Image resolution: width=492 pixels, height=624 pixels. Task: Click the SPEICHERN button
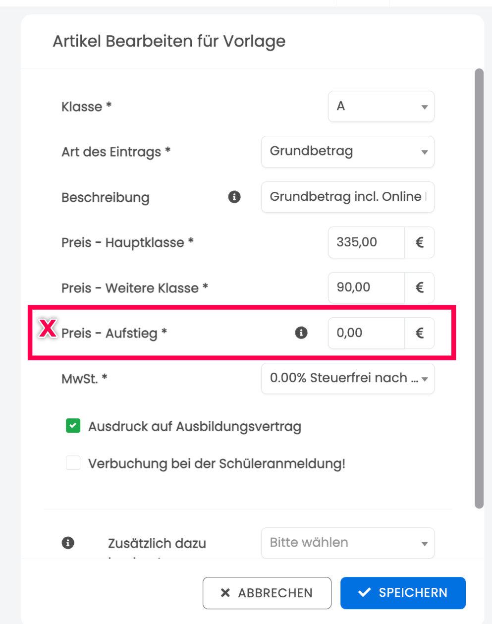point(403,593)
